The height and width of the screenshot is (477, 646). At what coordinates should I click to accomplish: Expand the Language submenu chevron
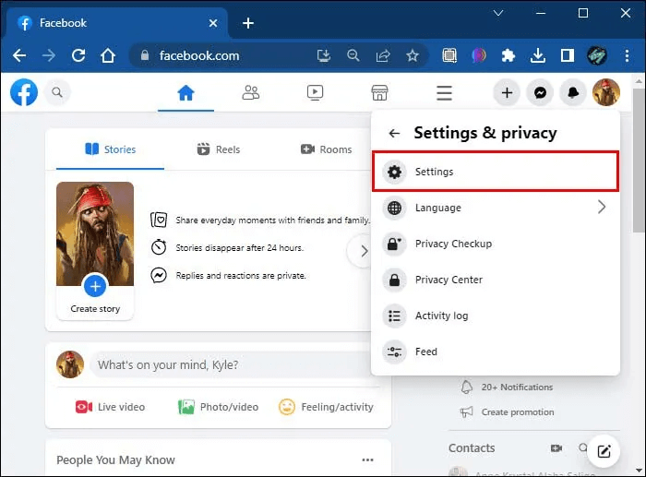tap(602, 208)
